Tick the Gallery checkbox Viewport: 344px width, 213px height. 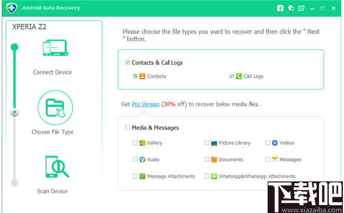click(135, 143)
